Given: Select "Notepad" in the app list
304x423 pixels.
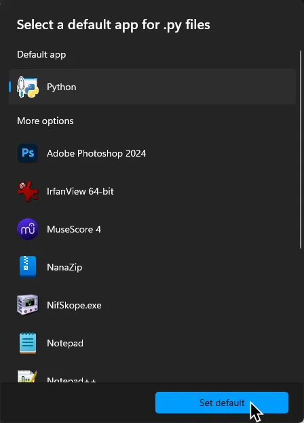Looking at the screenshot, I should tap(153, 343).
